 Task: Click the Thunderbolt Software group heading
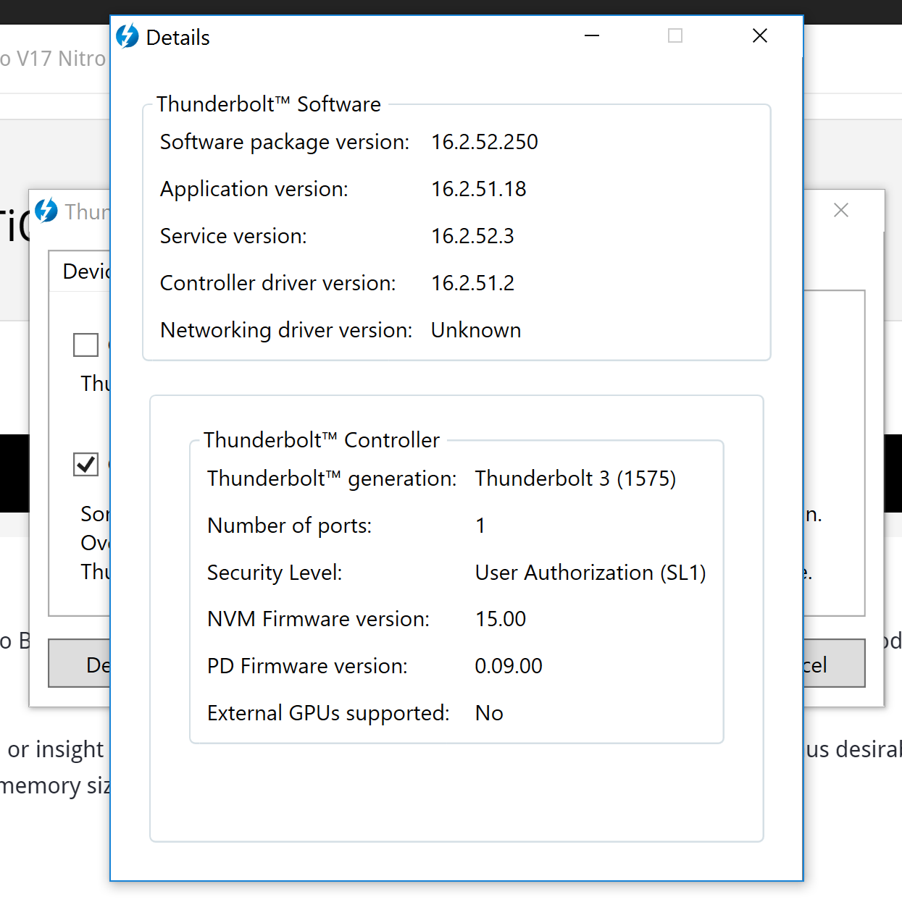click(x=269, y=104)
